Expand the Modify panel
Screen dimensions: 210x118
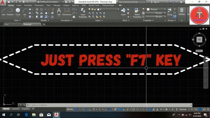(45, 20)
